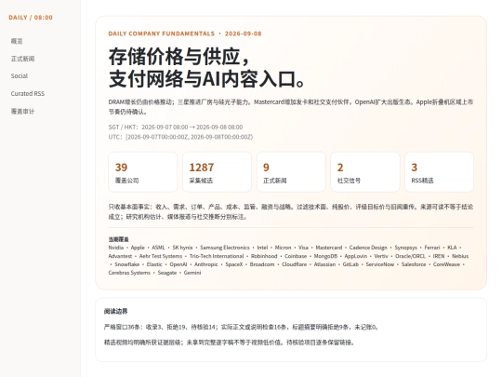Click Ferrari in the coverage list
Screen dimensions: 502x377
coord(432,248)
